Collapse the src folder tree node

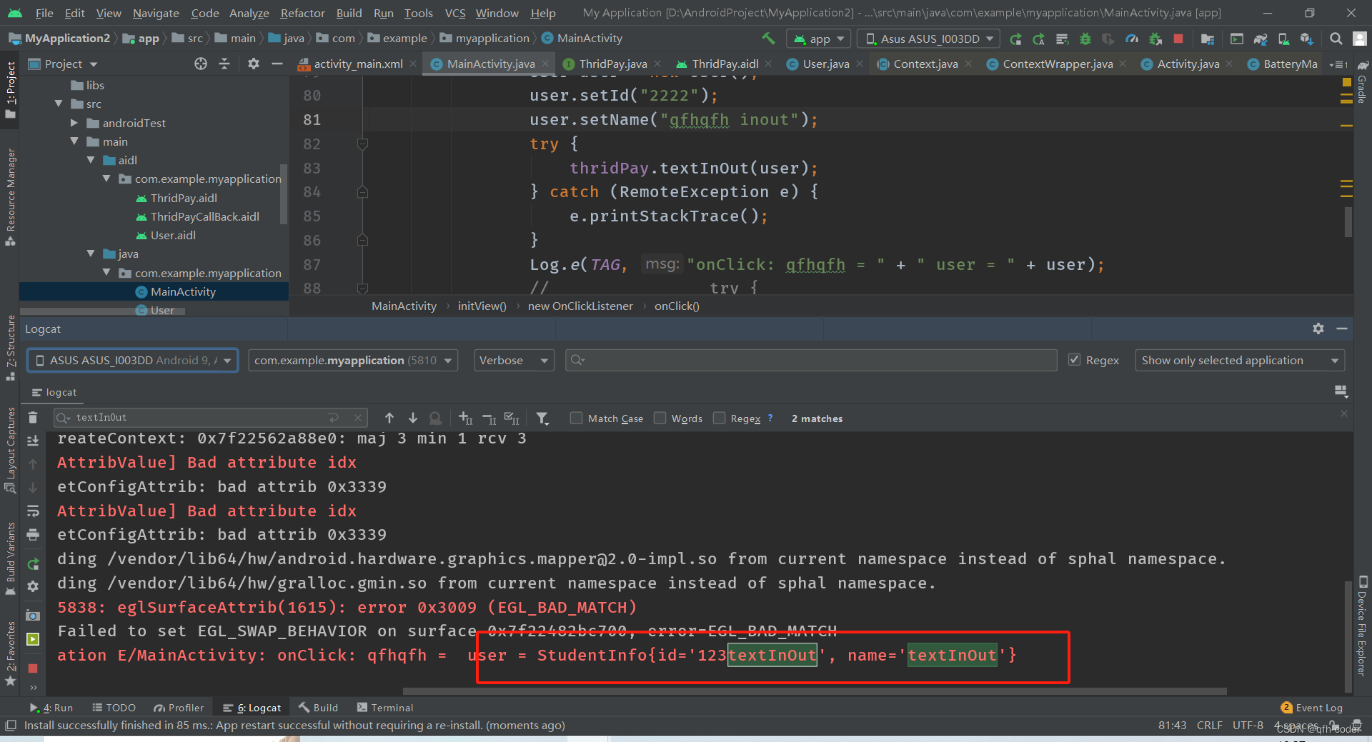(x=59, y=104)
